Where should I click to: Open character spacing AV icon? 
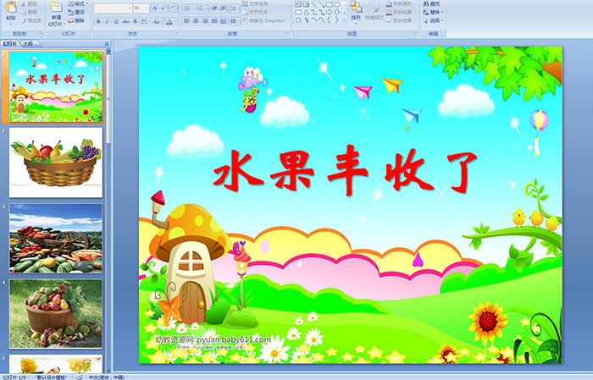tap(144, 21)
